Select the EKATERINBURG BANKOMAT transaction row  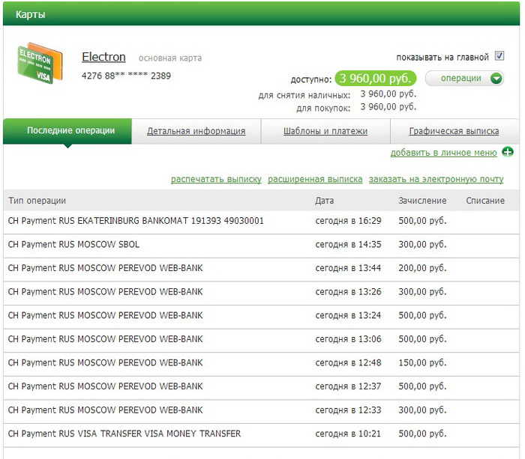pos(135,222)
